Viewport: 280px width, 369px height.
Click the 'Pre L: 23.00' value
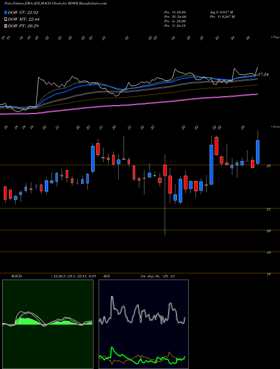[x=176, y=21]
